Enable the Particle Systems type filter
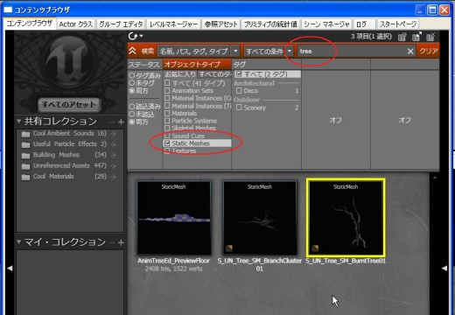 tap(167, 121)
